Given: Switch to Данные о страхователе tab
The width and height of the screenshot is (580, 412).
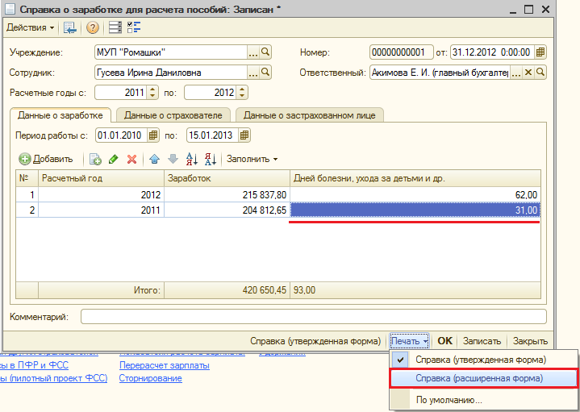Looking at the screenshot, I should pos(173,115).
